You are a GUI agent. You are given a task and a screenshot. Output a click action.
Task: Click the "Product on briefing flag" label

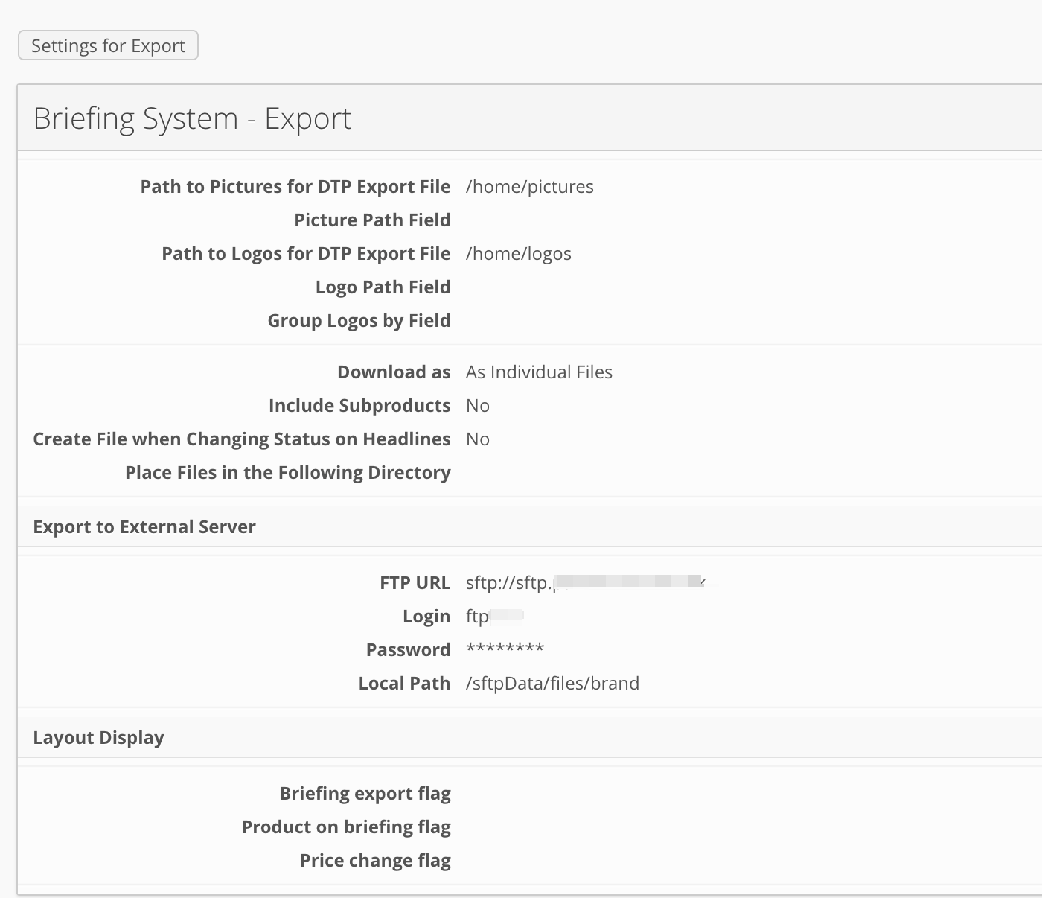tap(346, 827)
